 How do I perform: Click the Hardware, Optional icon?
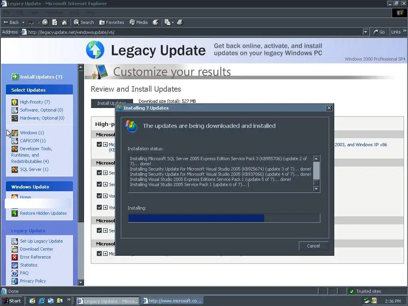pos(15,118)
